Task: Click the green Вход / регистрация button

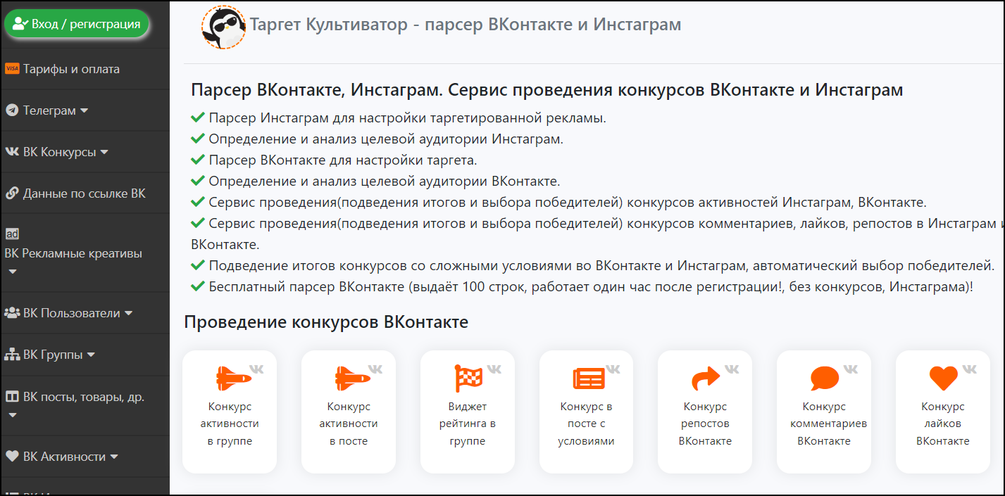Action: point(77,24)
